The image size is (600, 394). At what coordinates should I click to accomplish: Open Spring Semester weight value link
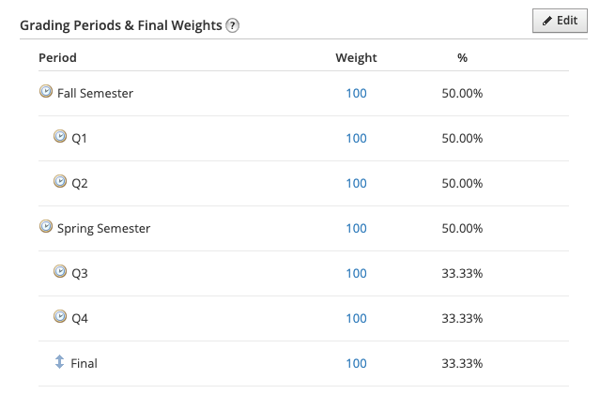(x=356, y=228)
